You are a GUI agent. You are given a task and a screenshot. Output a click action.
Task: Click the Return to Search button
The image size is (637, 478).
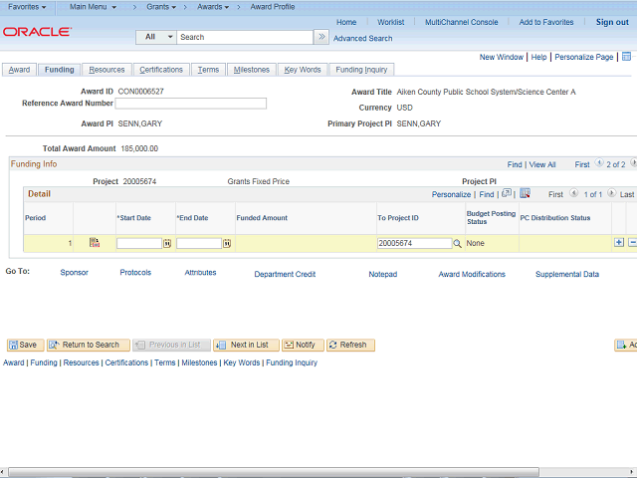[88, 345]
